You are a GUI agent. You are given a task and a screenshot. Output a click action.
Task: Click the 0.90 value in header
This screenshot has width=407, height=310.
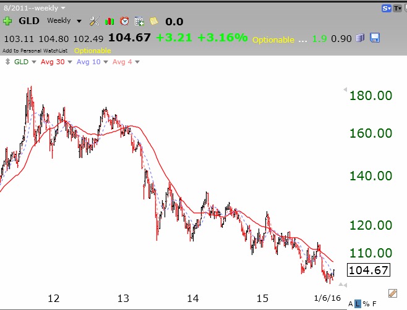click(x=341, y=39)
